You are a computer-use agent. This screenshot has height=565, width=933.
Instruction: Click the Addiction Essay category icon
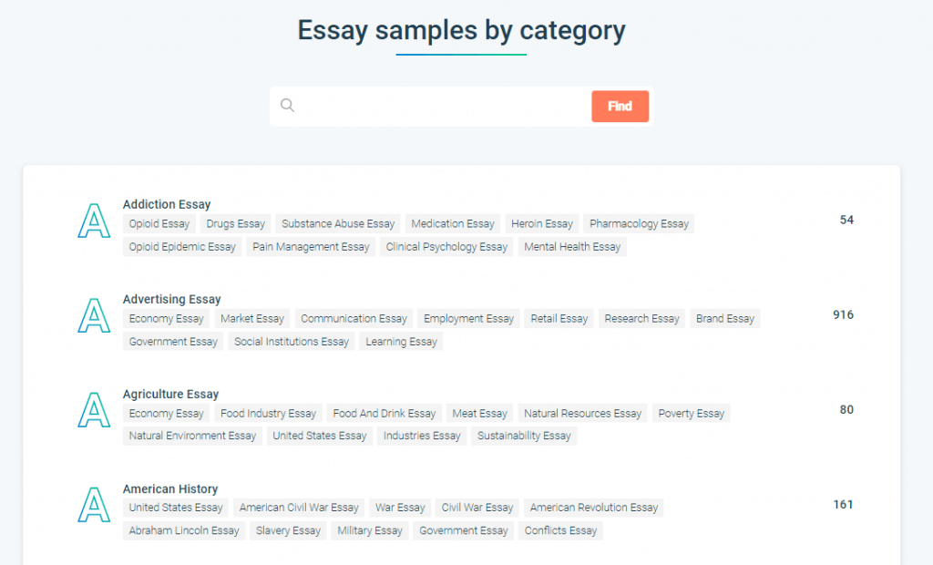(x=94, y=221)
